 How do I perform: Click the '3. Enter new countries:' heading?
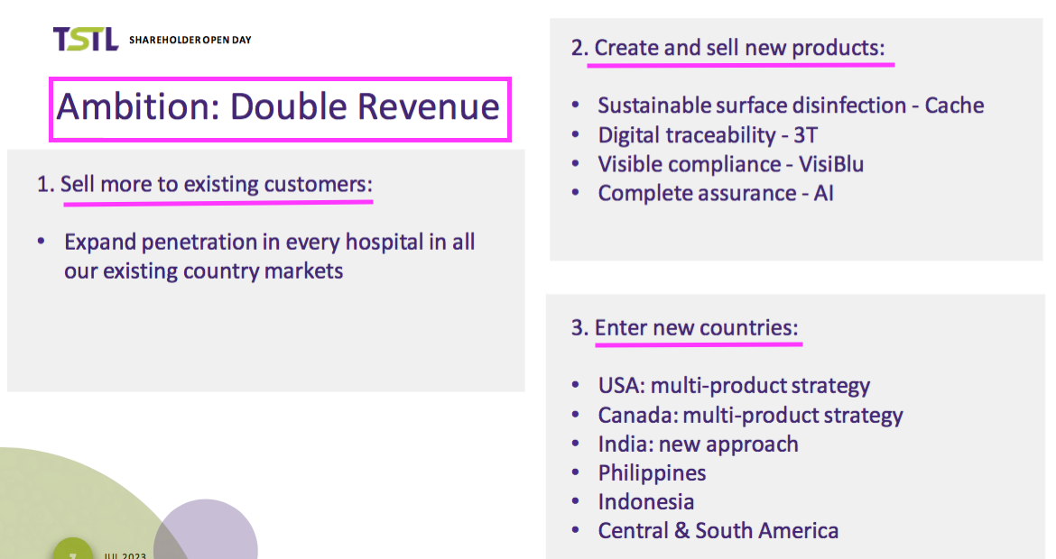685,327
